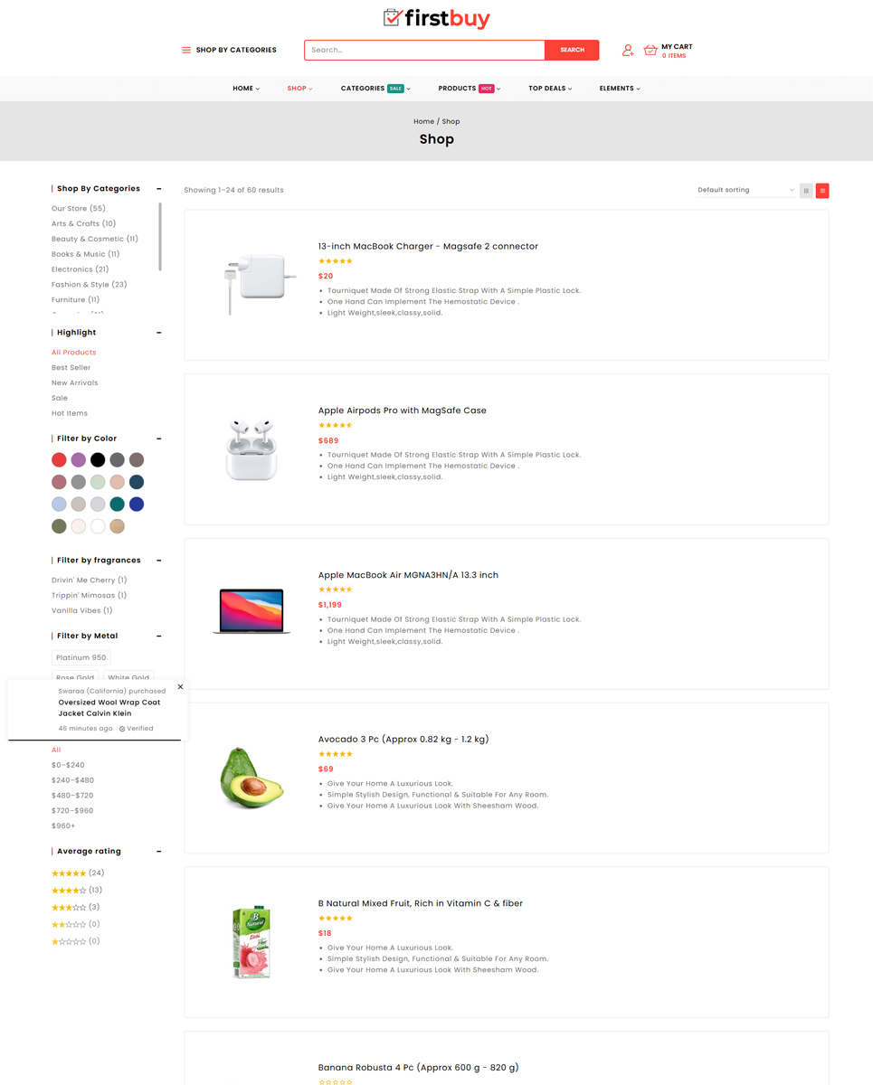
Task: Click the firstbuy logo
Action: [x=436, y=18]
